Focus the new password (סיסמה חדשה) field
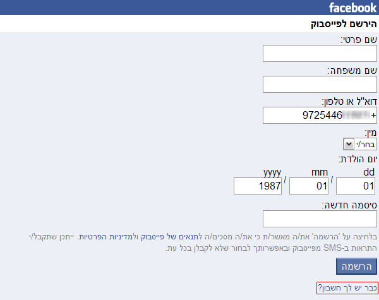The width and height of the screenshot is (379, 300). [x=320, y=219]
